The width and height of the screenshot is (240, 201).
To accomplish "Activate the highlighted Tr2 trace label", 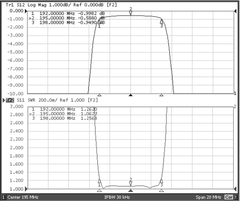I will pyautogui.click(x=10, y=100).
